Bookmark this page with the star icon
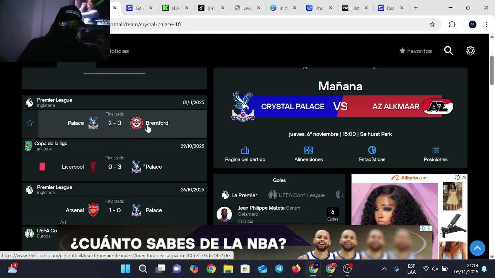Viewport: 495px width, 278px height. pyautogui.click(x=432, y=24)
